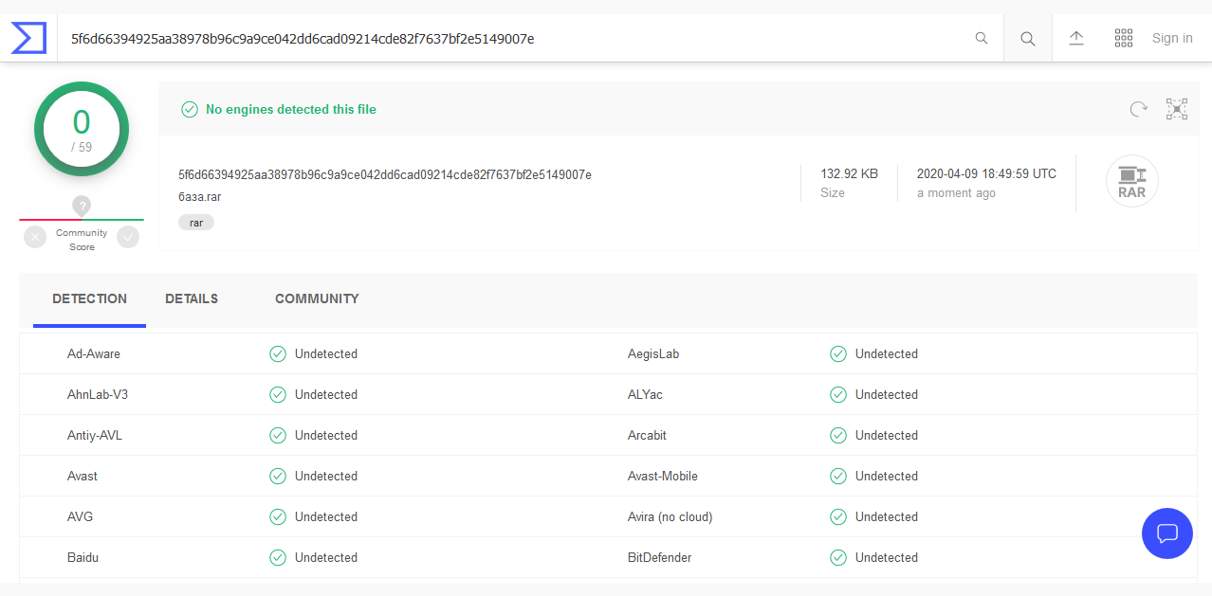Click the community score red-green bar
The width and height of the screenshot is (1212, 596).
click(x=82, y=220)
